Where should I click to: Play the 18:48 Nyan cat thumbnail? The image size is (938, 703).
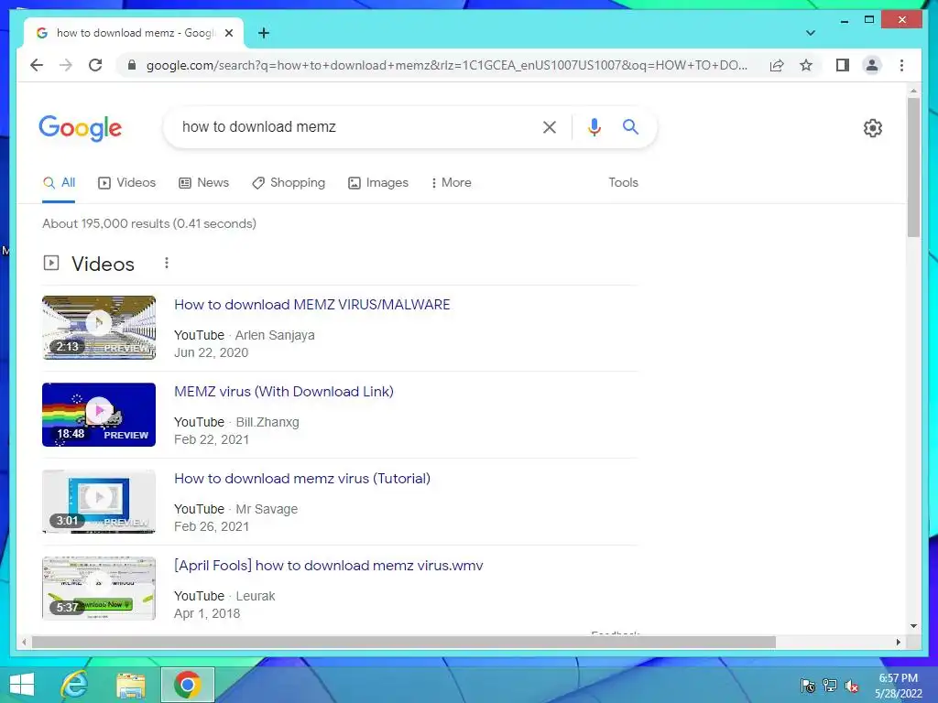tap(99, 415)
